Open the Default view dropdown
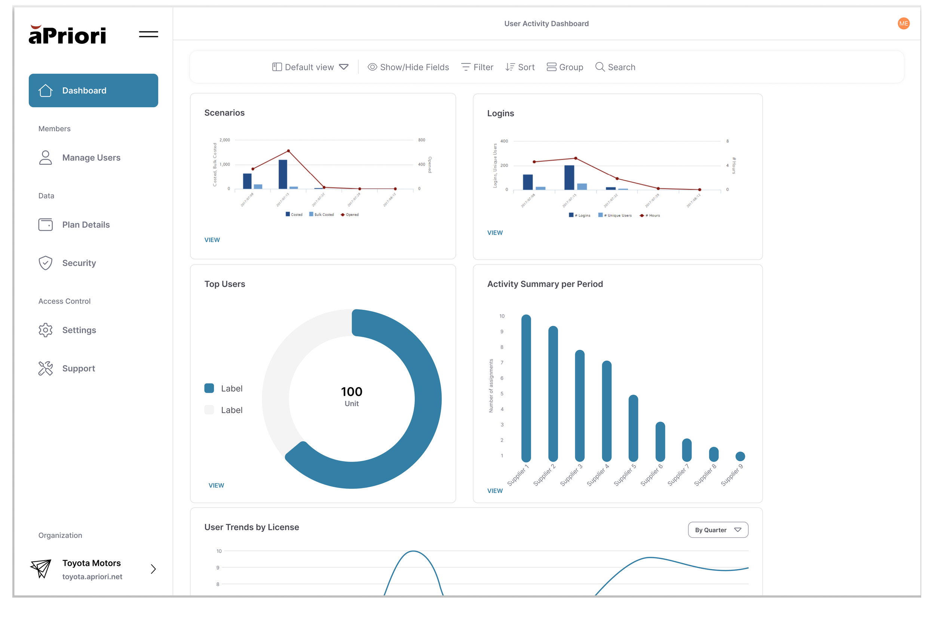Screen dimensions: 935x617 (x=310, y=67)
